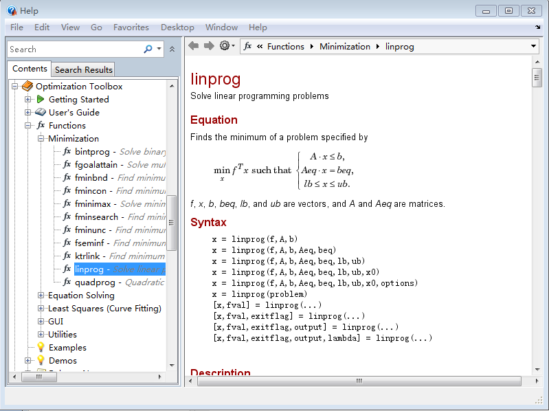549x411 pixels.
Task: Select the Contents tab
Action: point(30,69)
